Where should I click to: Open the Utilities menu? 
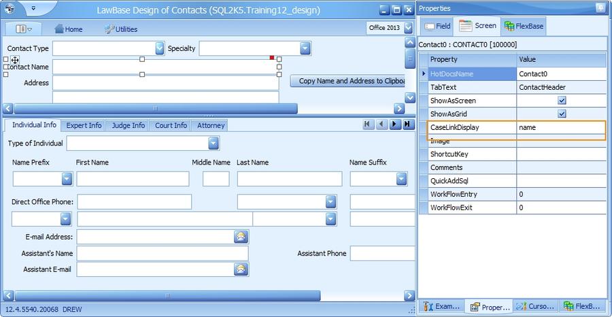tap(121, 29)
